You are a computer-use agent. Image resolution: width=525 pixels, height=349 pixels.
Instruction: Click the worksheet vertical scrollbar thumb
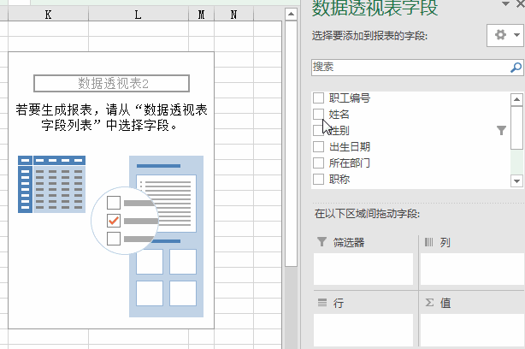[291, 144]
